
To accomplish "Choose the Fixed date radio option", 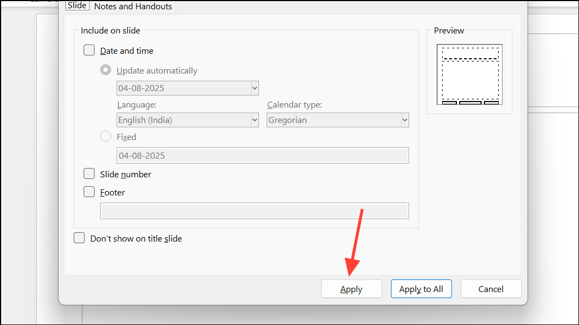I will point(106,136).
